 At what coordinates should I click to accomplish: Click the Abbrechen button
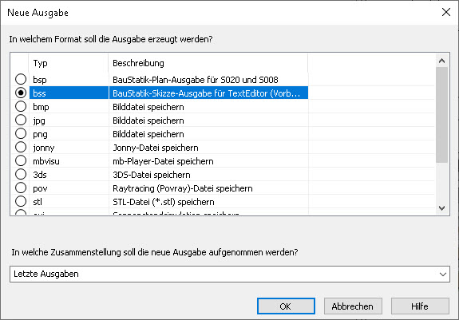[x=353, y=306]
